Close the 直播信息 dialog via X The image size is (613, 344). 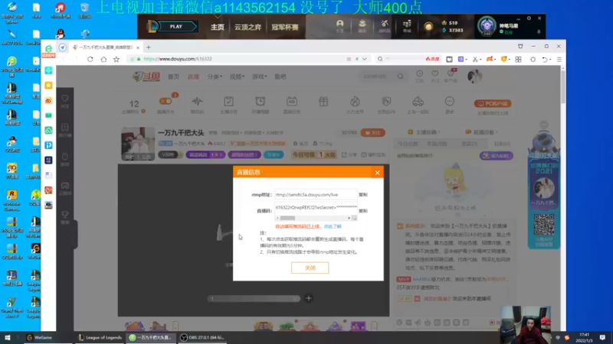click(377, 173)
